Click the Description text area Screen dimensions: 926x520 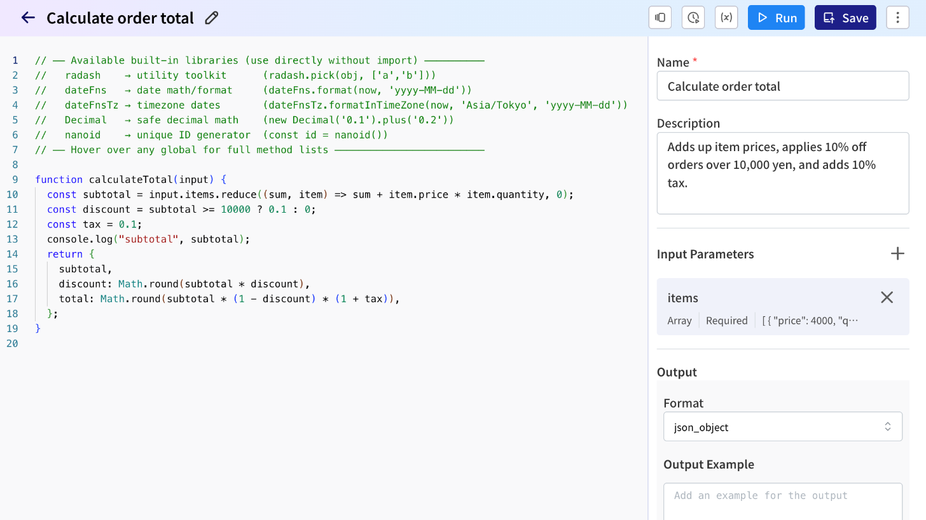tap(783, 173)
